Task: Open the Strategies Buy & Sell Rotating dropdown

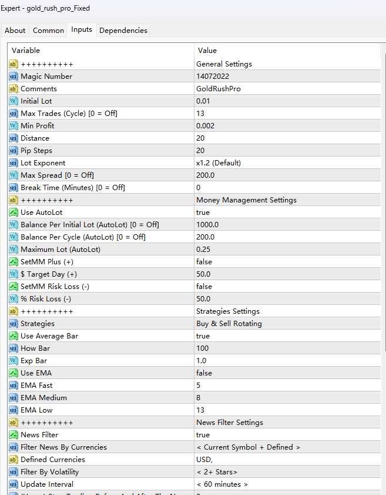Action: coord(229,324)
